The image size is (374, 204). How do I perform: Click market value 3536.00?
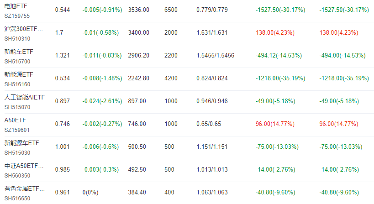pos(138,10)
